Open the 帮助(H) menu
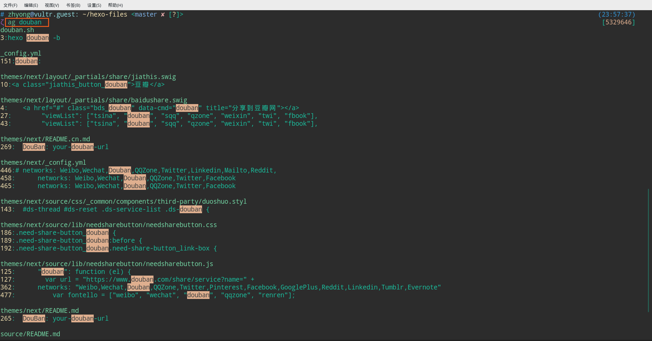The height and width of the screenshot is (341, 652). coord(115,5)
